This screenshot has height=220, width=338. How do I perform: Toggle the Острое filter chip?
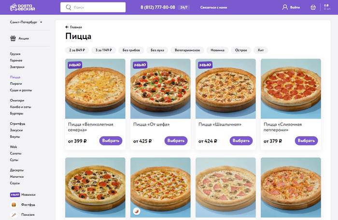241,50
